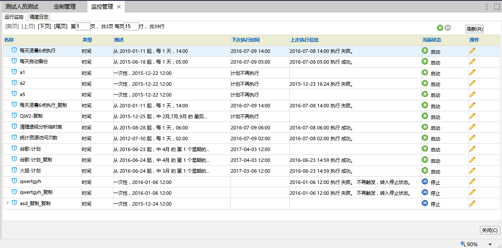Switch to the 定制管理 tab
Viewport: 502px width, 248px height.
(x=65, y=6)
